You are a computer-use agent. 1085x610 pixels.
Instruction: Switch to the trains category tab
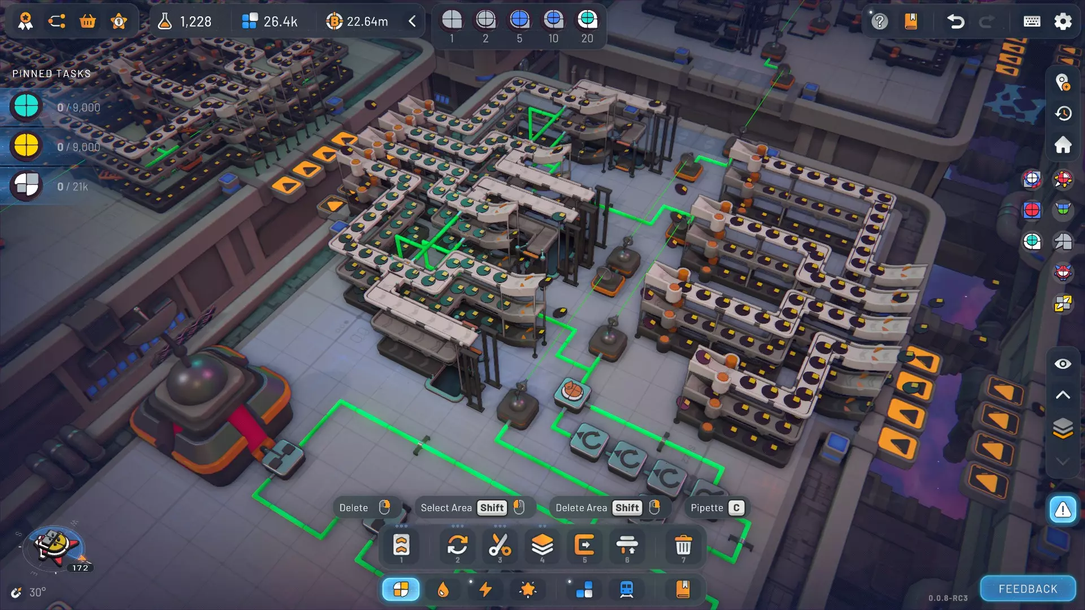[626, 590]
